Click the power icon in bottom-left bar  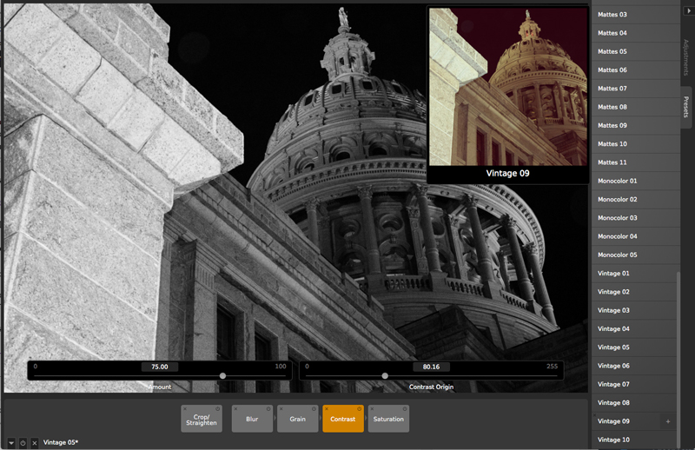23,443
